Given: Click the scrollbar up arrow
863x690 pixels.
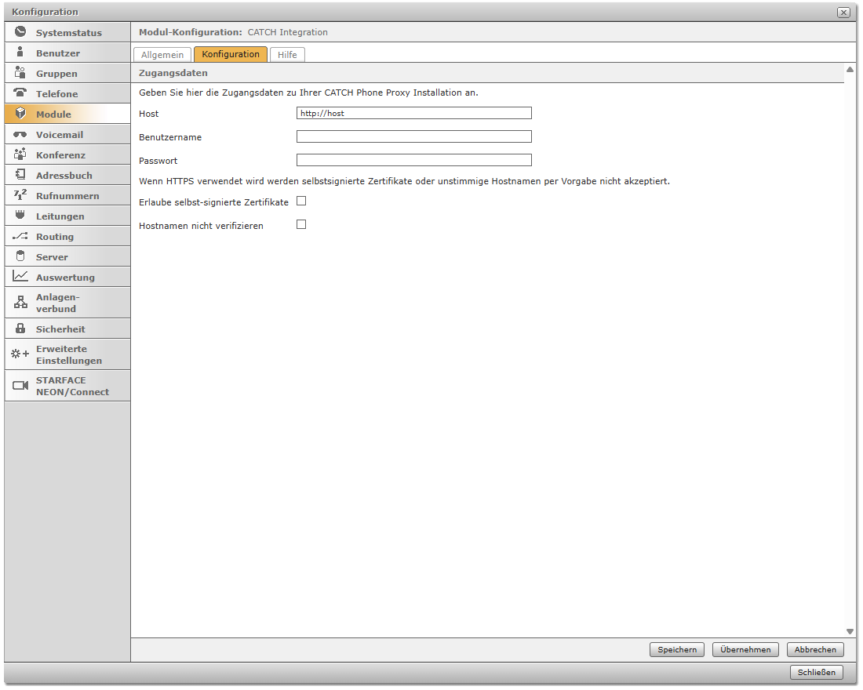Looking at the screenshot, I should pyautogui.click(x=850, y=70).
